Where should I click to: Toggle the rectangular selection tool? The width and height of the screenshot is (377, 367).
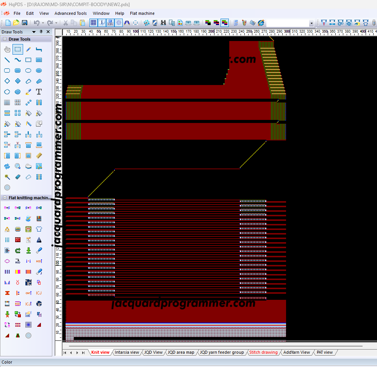pyautogui.click(x=17, y=49)
